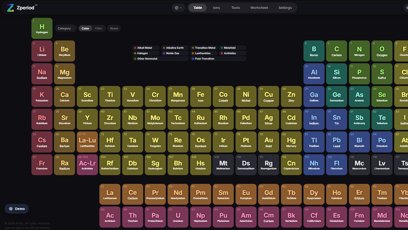
Task: Open the Magnesium element tile
Action: (x=65, y=74)
